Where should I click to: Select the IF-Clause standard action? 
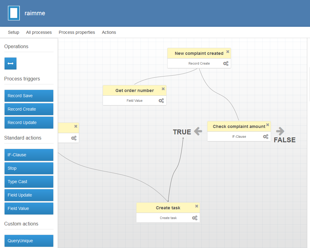pos(29,155)
